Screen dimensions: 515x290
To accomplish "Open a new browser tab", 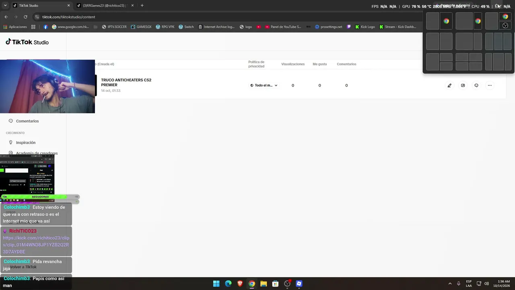I will pos(142,6).
